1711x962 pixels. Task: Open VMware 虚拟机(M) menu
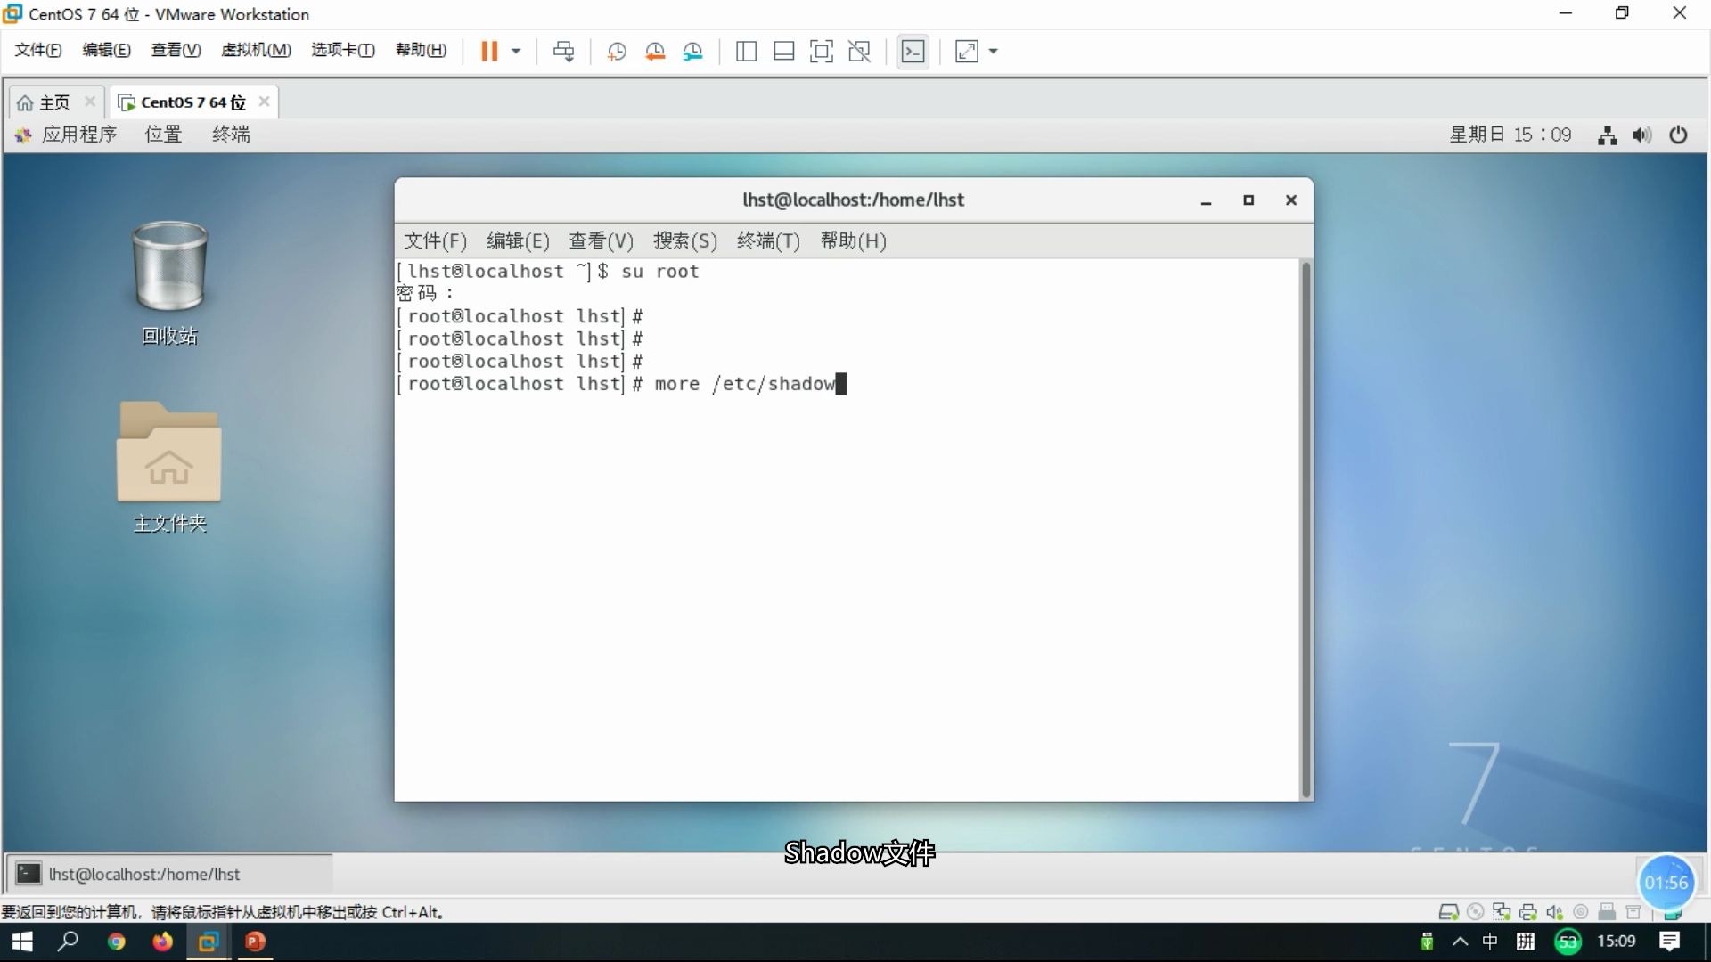pyautogui.click(x=256, y=50)
